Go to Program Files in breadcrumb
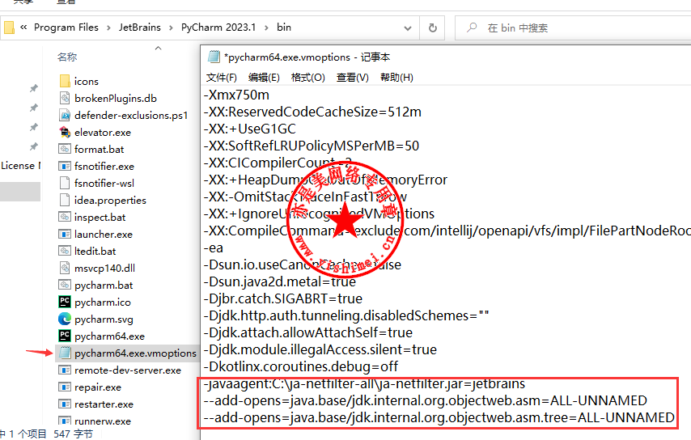This screenshot has height=440, width=691. [x=66, y=27]
